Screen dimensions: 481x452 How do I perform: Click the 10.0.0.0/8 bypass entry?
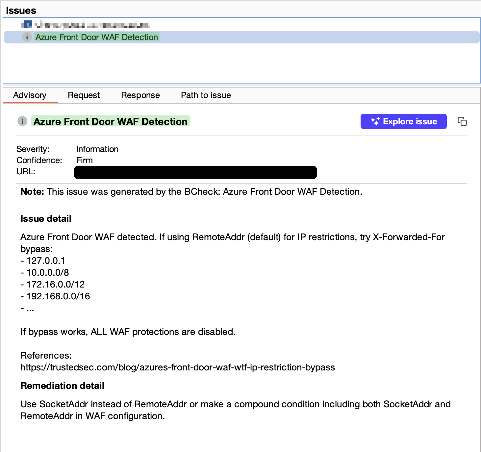pyautogui.click(x=45, y=273)
